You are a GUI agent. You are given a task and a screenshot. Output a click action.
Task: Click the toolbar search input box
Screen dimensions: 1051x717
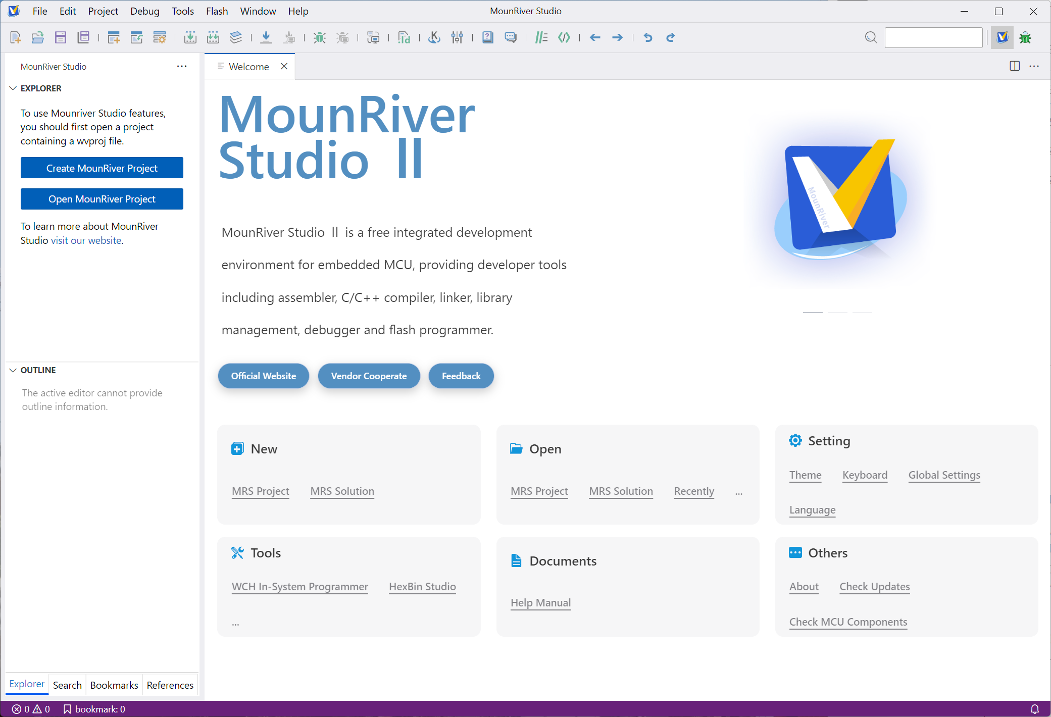tap(933, 37)
